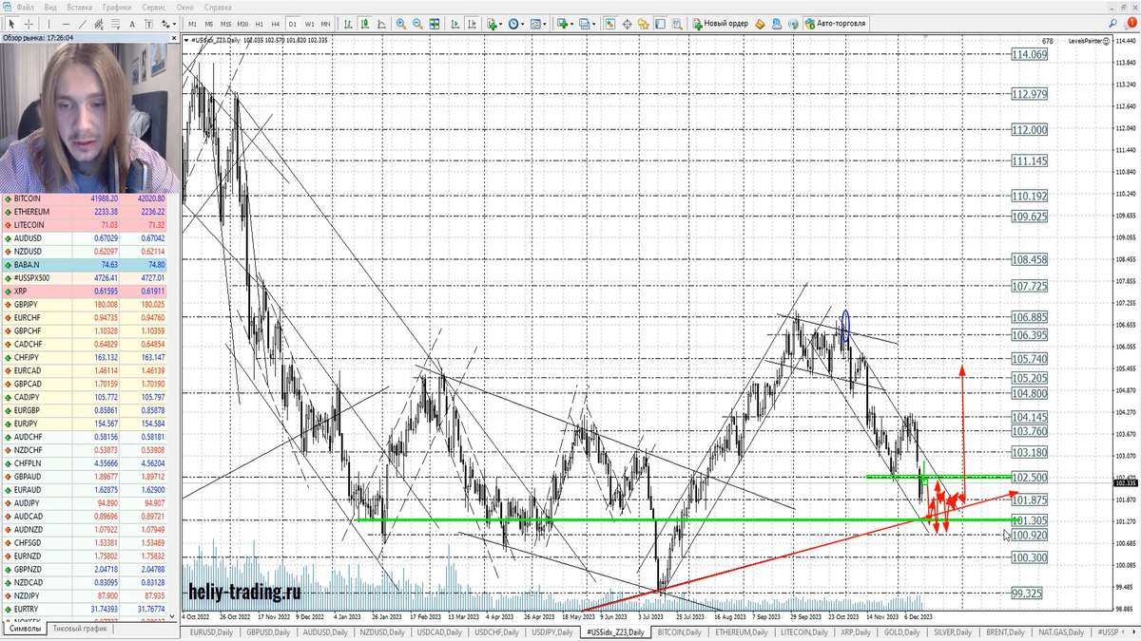Open the Strategy Tester
The image size is (1141, 641).
point(676,23)
